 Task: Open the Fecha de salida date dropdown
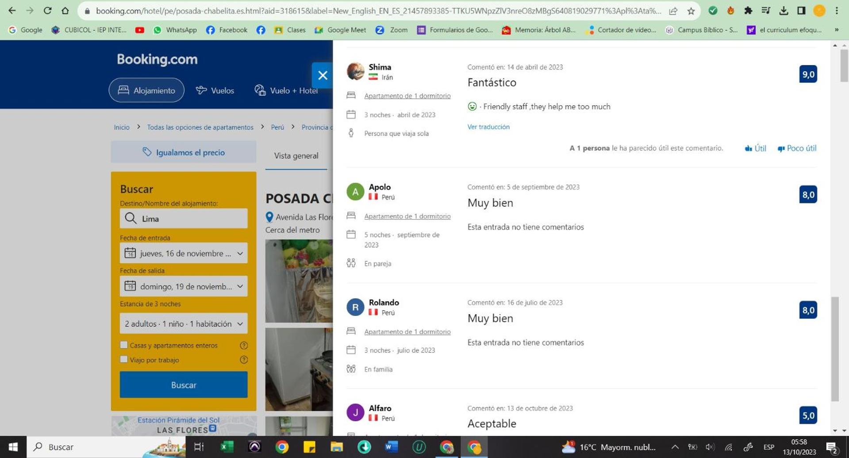[x=184, y=286]
